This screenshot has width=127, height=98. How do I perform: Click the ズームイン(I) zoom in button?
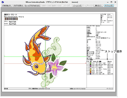77,6
